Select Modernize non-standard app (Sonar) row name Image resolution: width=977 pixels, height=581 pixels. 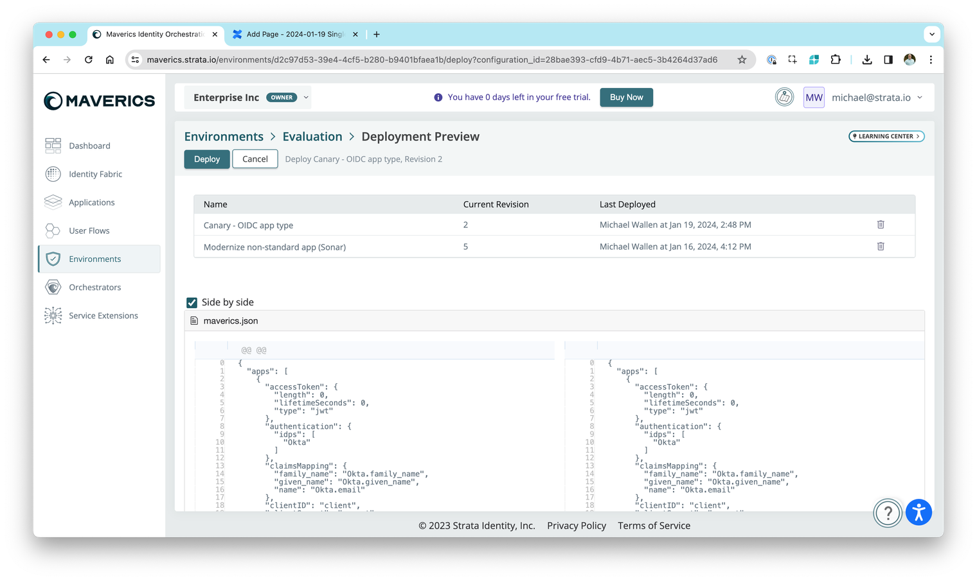[274, 247]
